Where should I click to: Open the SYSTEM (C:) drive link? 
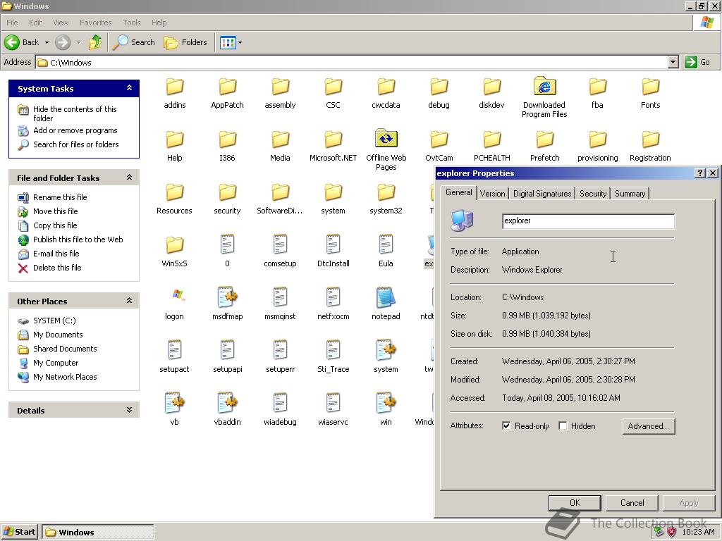[54, 321]
